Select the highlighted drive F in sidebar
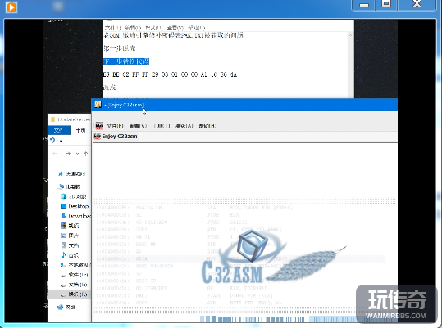This screenshot has width=442, height=328. pos(74,294)
